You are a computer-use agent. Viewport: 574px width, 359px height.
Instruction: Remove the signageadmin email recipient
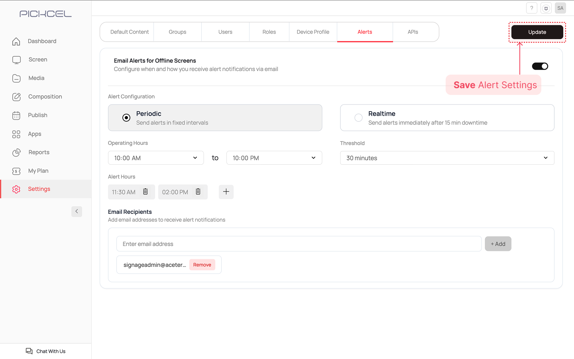202,265
